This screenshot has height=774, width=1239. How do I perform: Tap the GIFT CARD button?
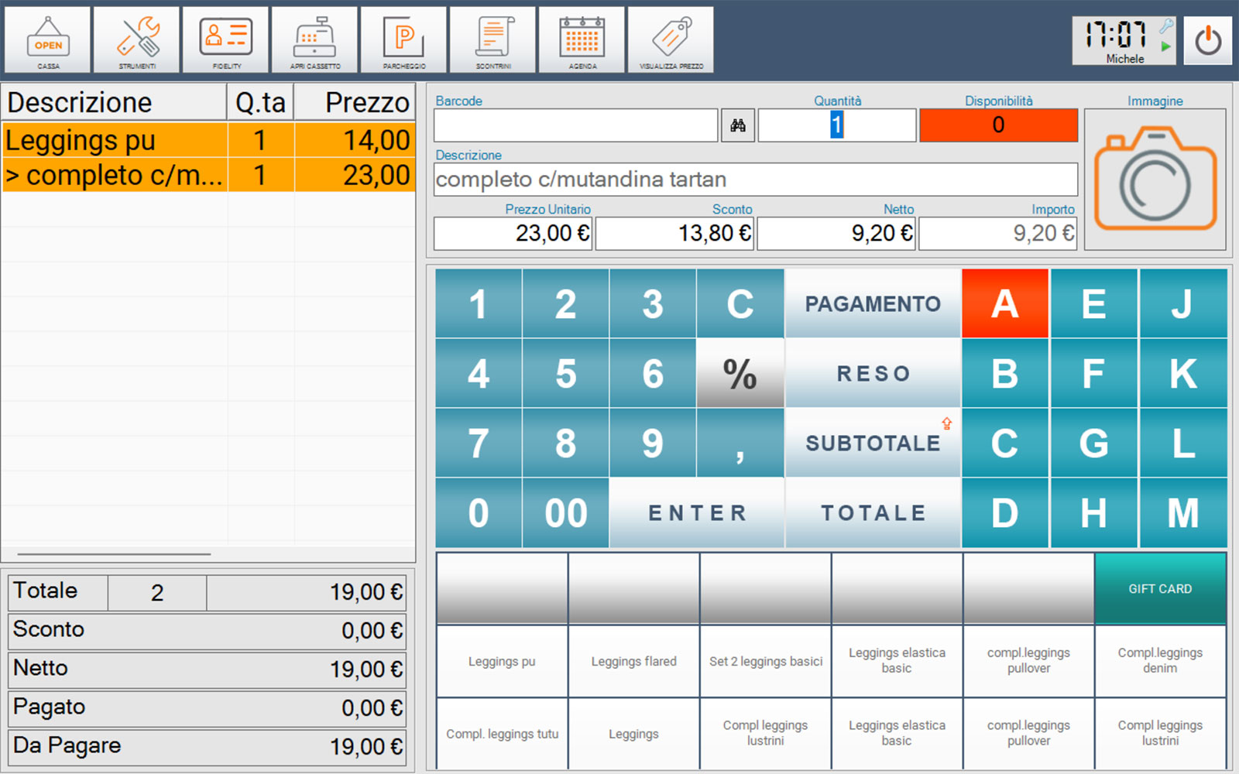[x=1160, y=588]
